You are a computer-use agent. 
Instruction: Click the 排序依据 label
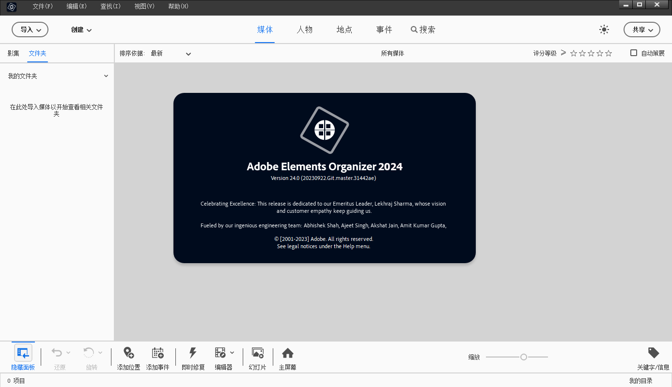132,53
